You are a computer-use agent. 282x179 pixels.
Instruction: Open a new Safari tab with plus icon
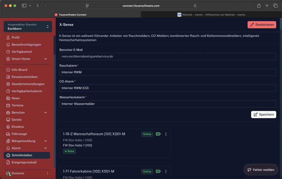click(x=267, y=6)
